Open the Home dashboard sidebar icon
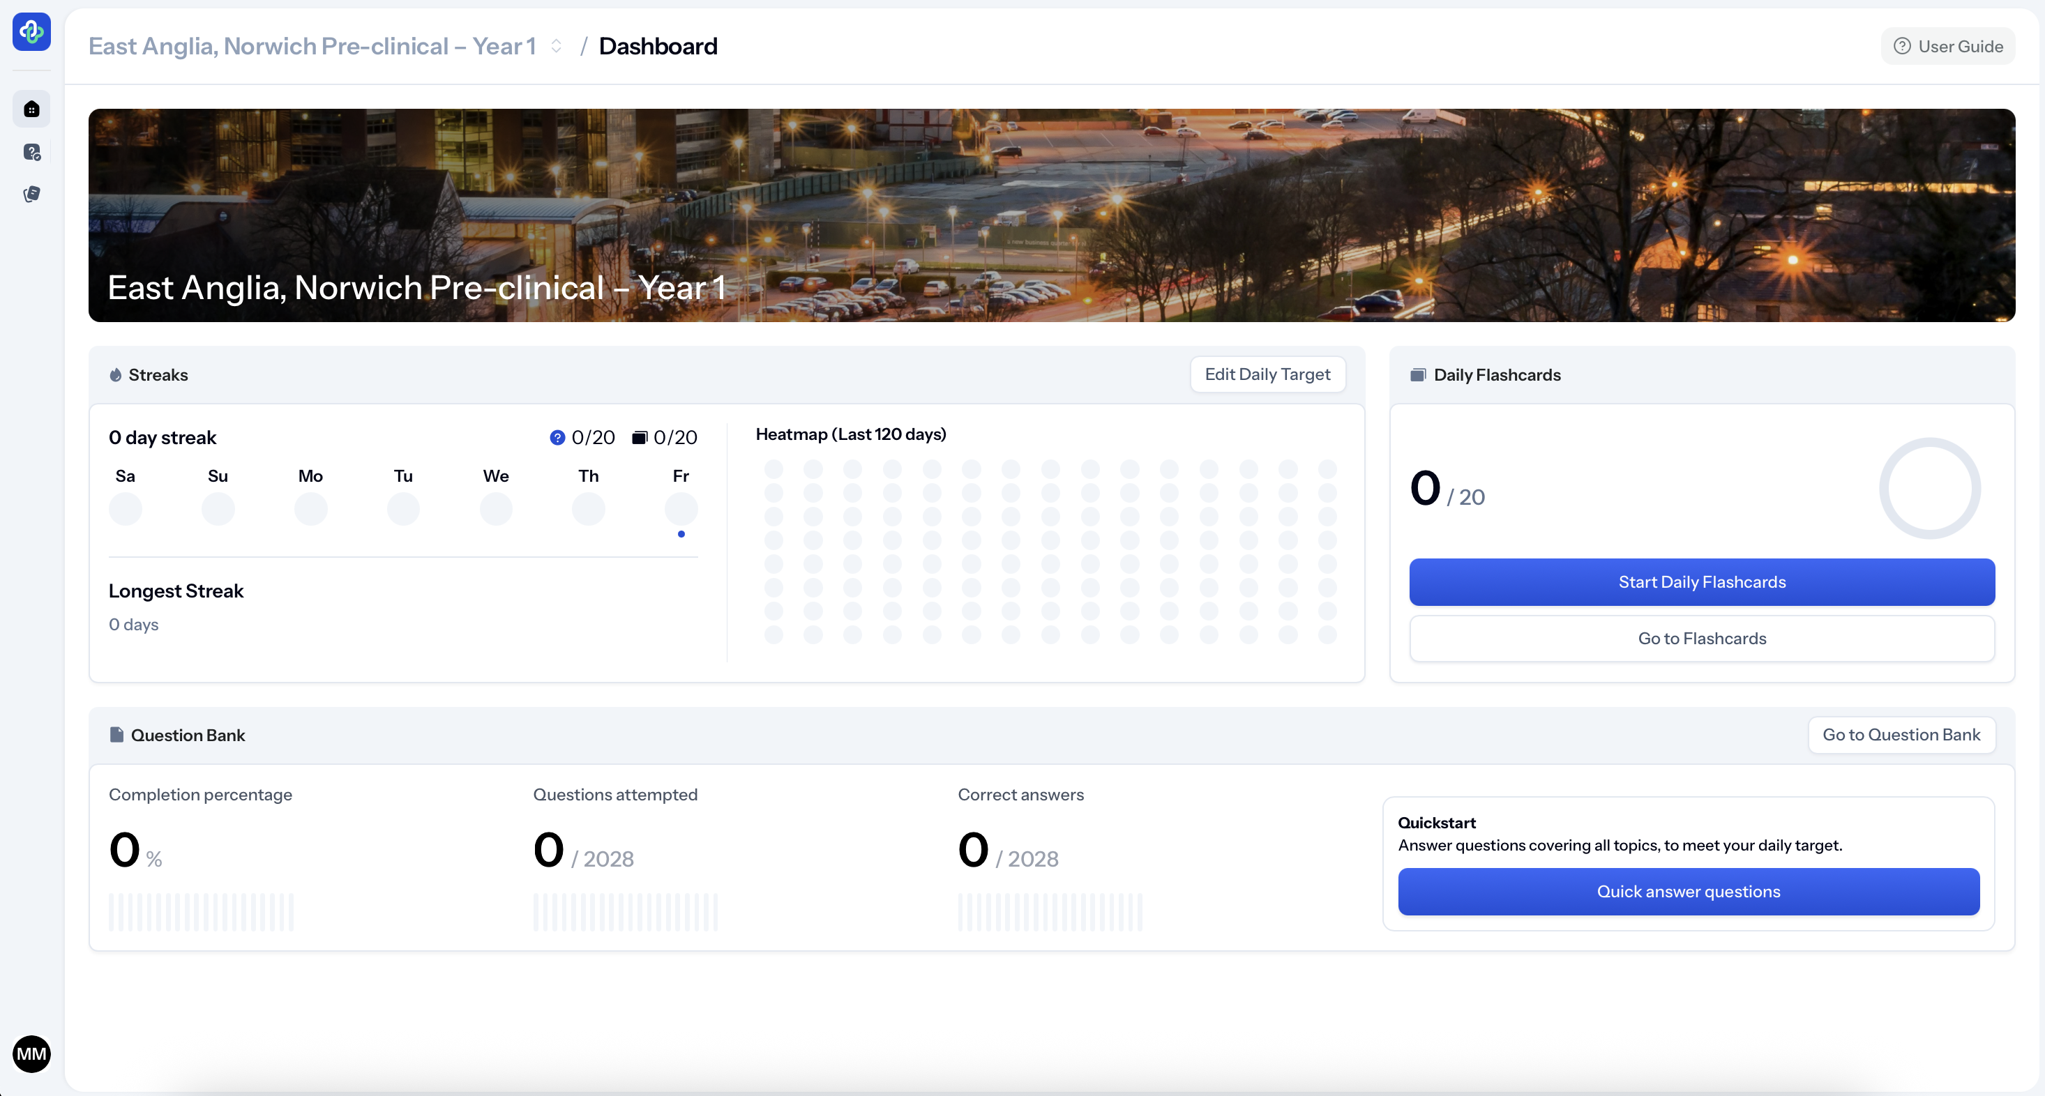 click(x=32, y=109)
